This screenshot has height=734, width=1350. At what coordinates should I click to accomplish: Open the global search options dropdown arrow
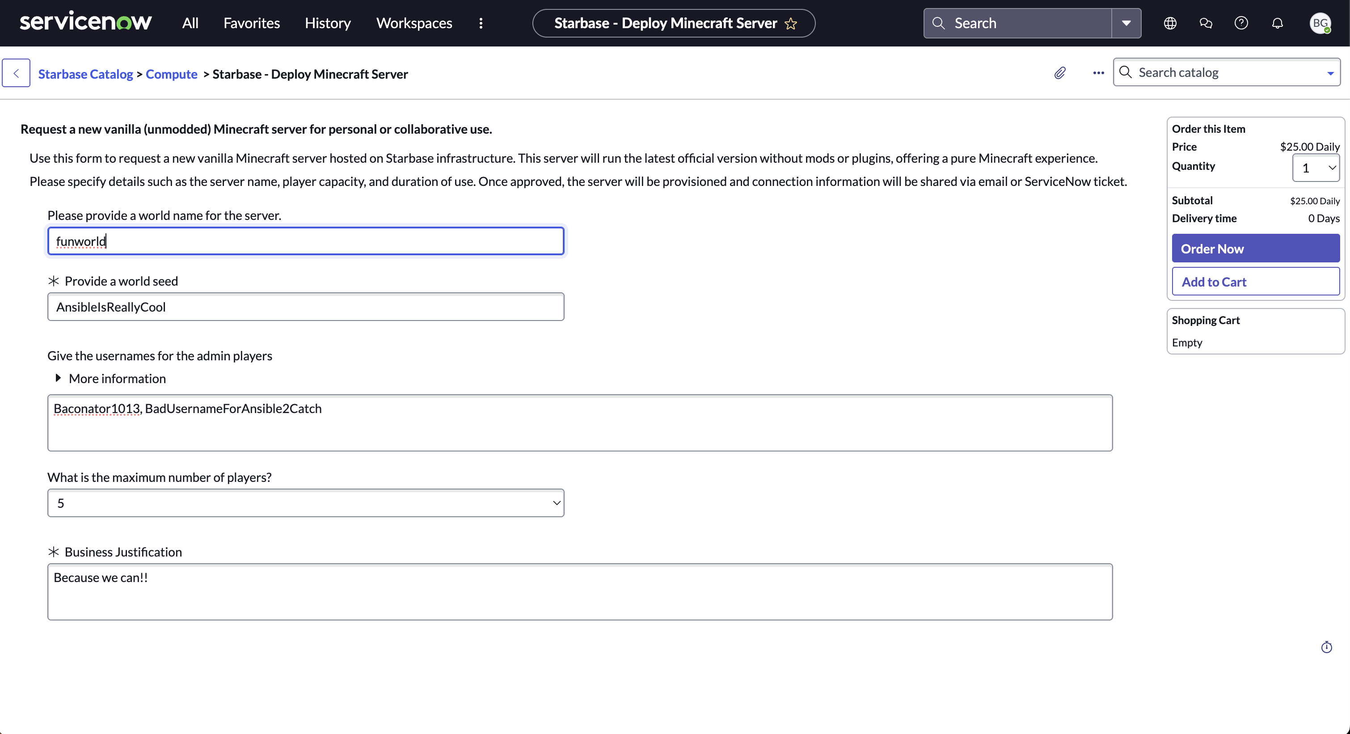1126,23
